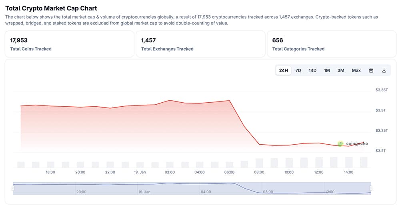This screenshot has width=400, height=207.
Task: Select the Max time range
Action: pyautogui.click(x=356, y=70)
